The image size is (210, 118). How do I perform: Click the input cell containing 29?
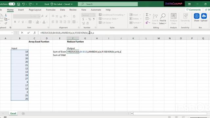pyautogui.click(x=20, y=75)
